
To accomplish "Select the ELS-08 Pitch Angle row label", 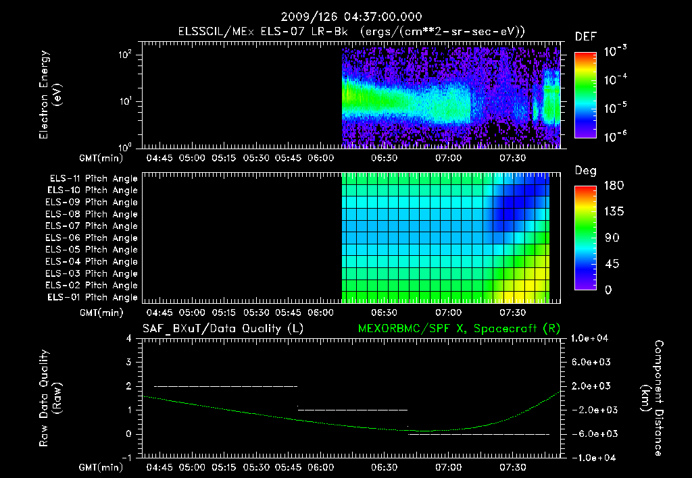I will tap(91, 214).
